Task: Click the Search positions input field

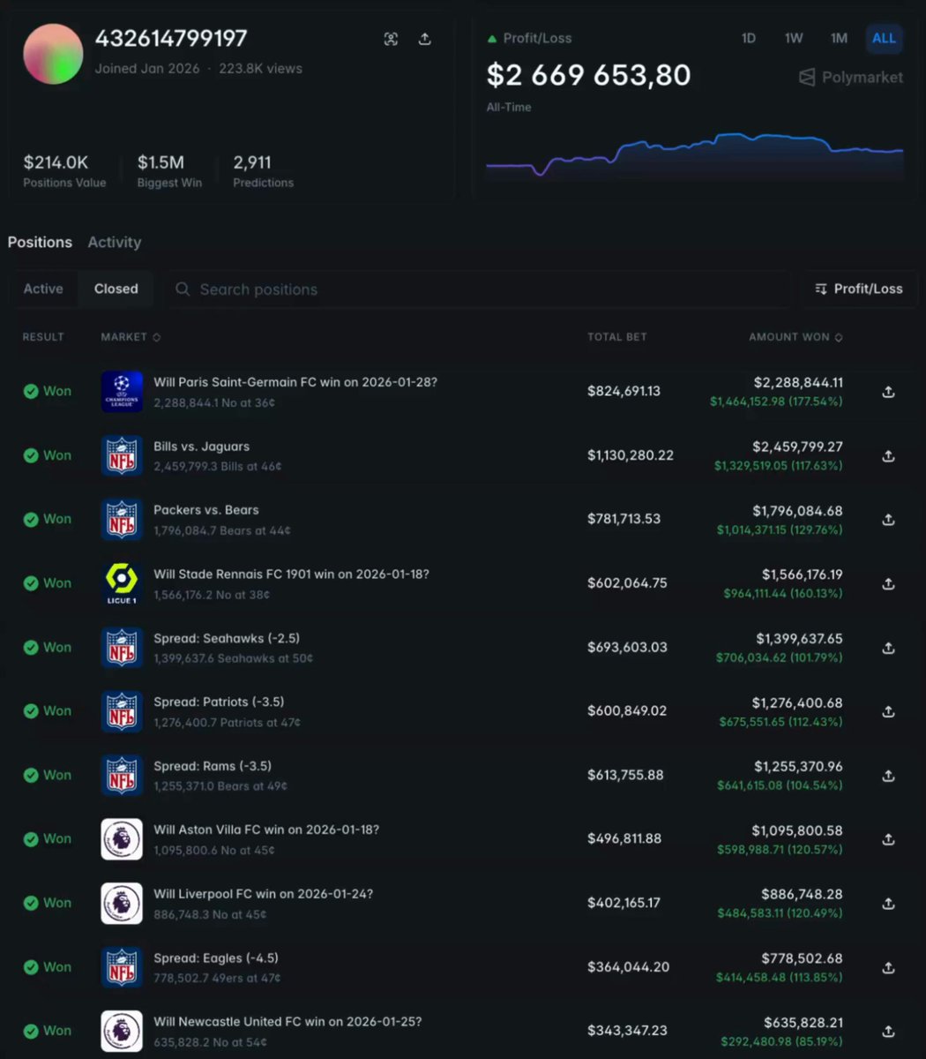Action: click(476, 289)
